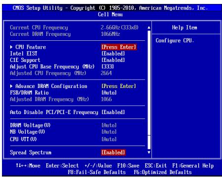222x177 pixels.
Task: Change FSB/DRAM Ratio [Auto] option
Action: tap(109, 92)
